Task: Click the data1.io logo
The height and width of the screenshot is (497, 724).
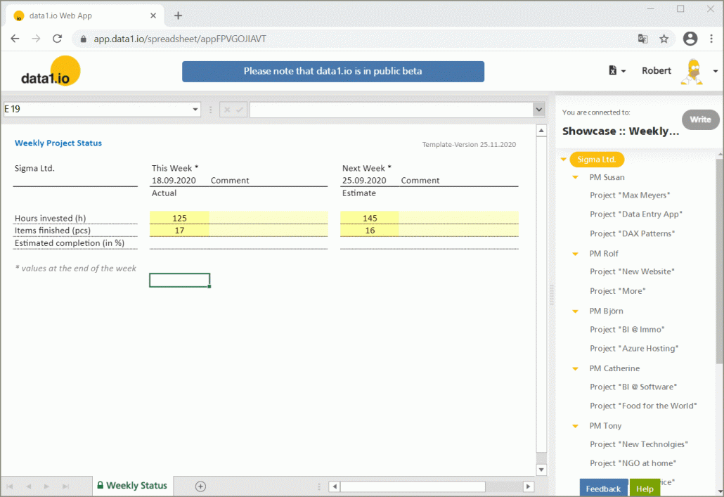Action: coord(51,71)
